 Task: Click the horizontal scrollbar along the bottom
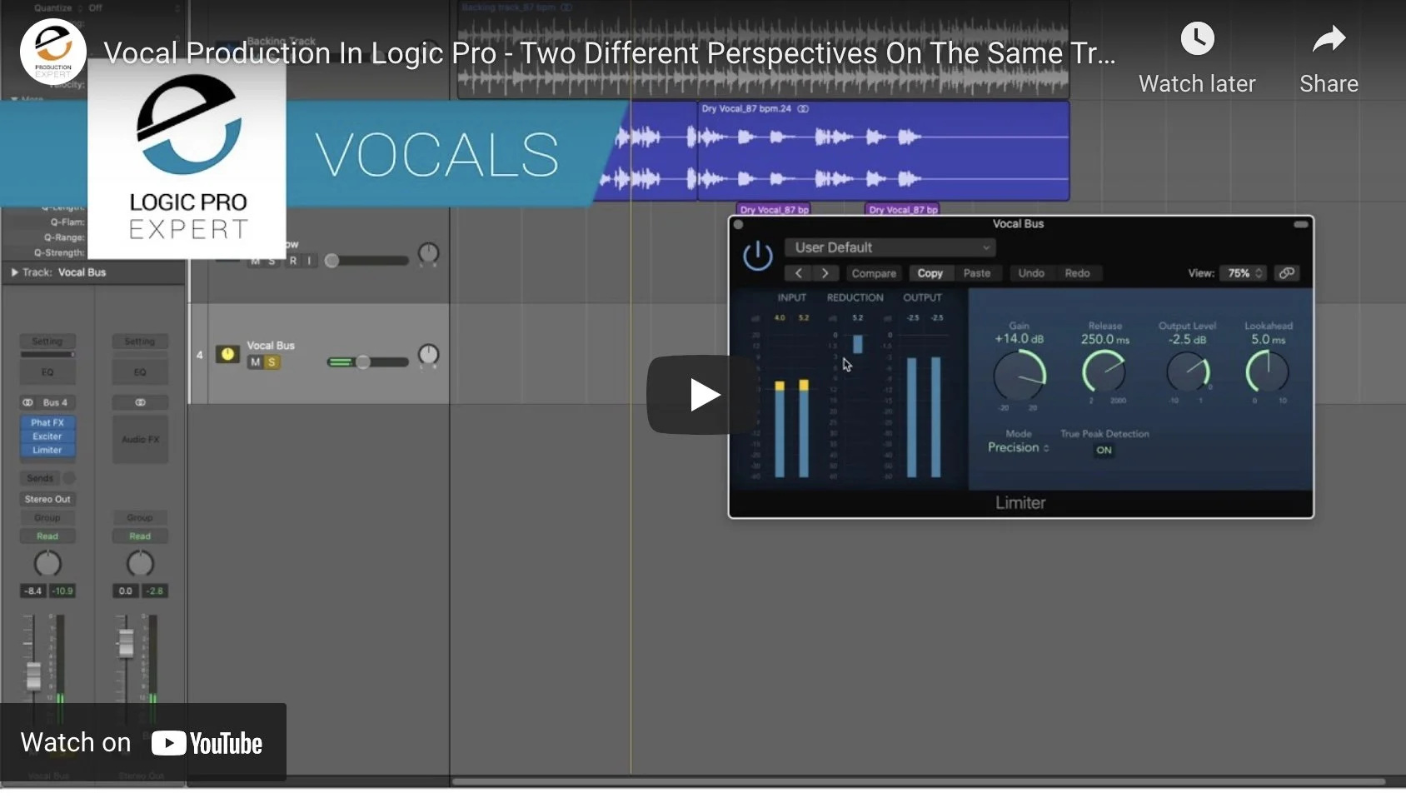tap(918, 781)
